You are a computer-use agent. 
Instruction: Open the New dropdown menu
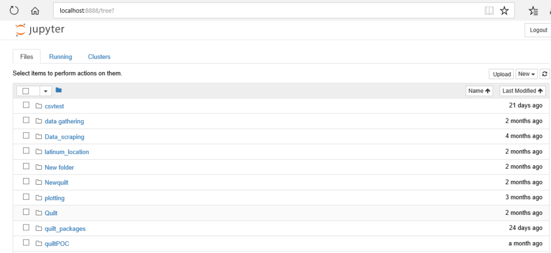tap(527, 74)
